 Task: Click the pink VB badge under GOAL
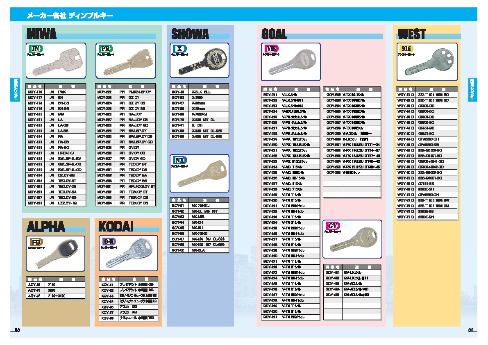pos(271,48)
